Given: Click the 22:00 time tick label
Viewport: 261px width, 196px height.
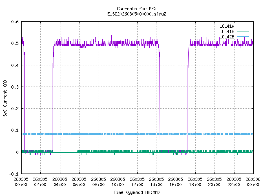Looking at the screenshot, I should tap(234, 182).
